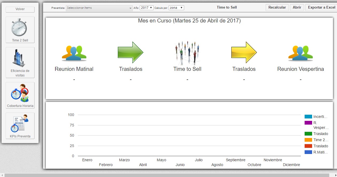Click the Agosto axis label

[x=217, y=165]
